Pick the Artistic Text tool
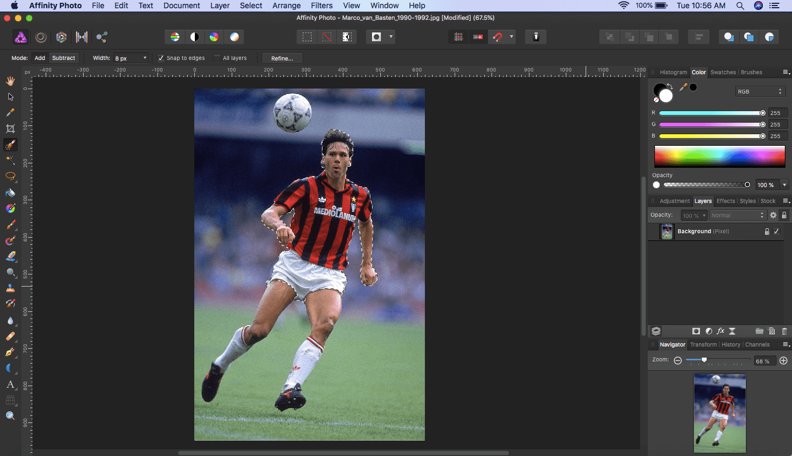The image size is (792, 456). point(10,384)
